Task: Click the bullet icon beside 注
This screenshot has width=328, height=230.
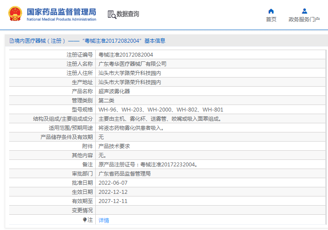Action: tap(85, 220)
